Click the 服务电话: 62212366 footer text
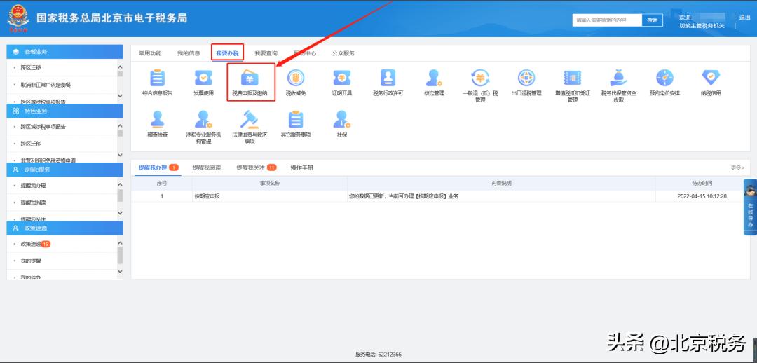 coord(378,355)
